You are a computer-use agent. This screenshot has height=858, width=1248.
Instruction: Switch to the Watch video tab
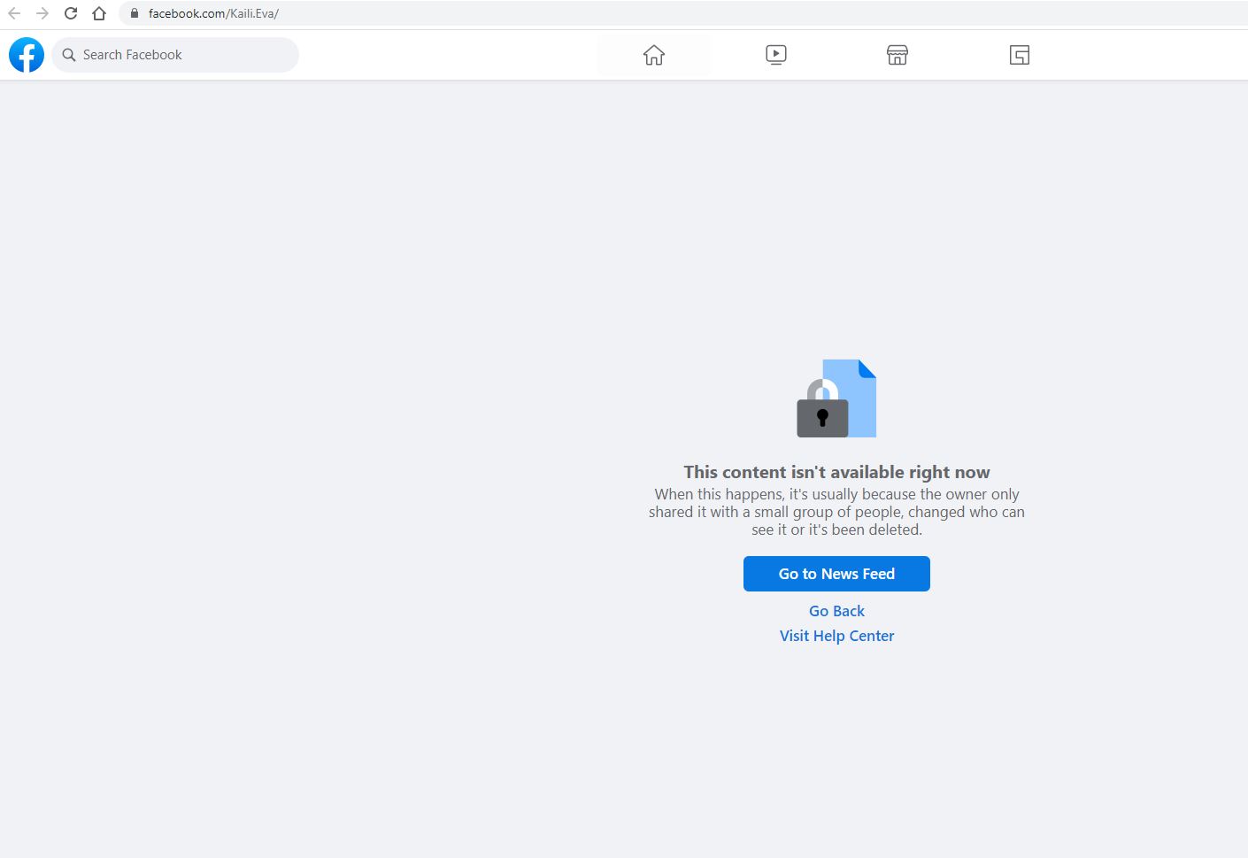coord(776,55)
